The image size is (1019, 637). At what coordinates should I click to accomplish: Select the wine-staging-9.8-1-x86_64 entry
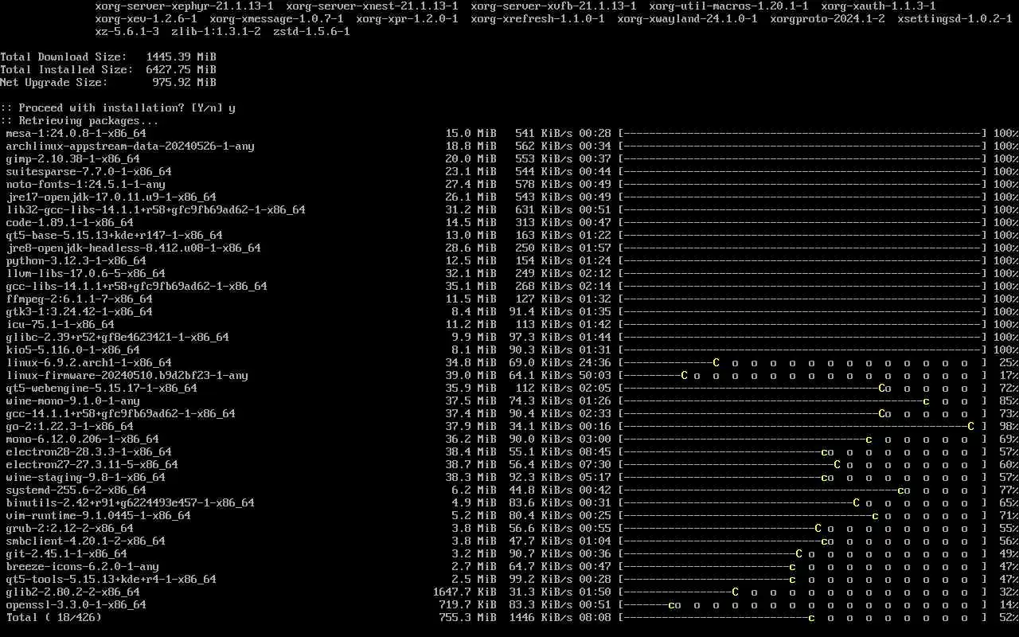click(85, 478)
